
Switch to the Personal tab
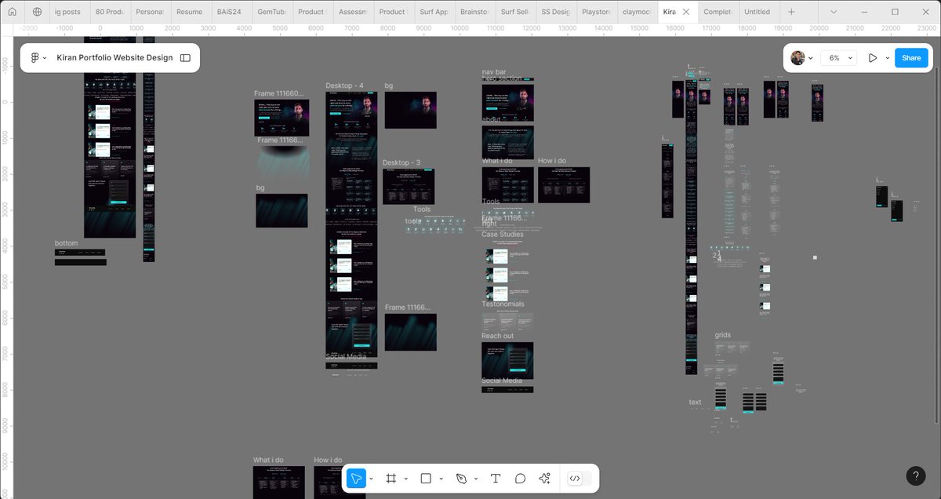[x=149, y=12]
